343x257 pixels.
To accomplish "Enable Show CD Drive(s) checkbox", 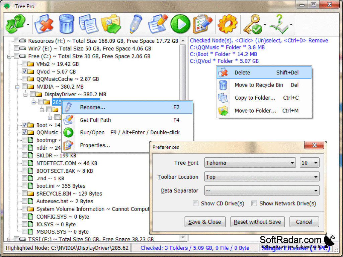I will point(195,204).
